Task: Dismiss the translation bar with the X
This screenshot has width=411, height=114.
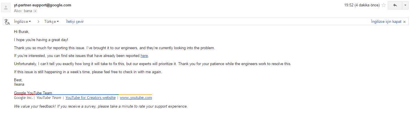Action: click(x=404, y=22)
